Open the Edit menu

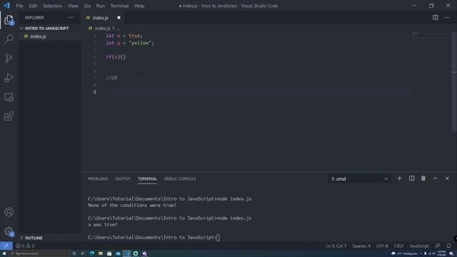[33, 6]
